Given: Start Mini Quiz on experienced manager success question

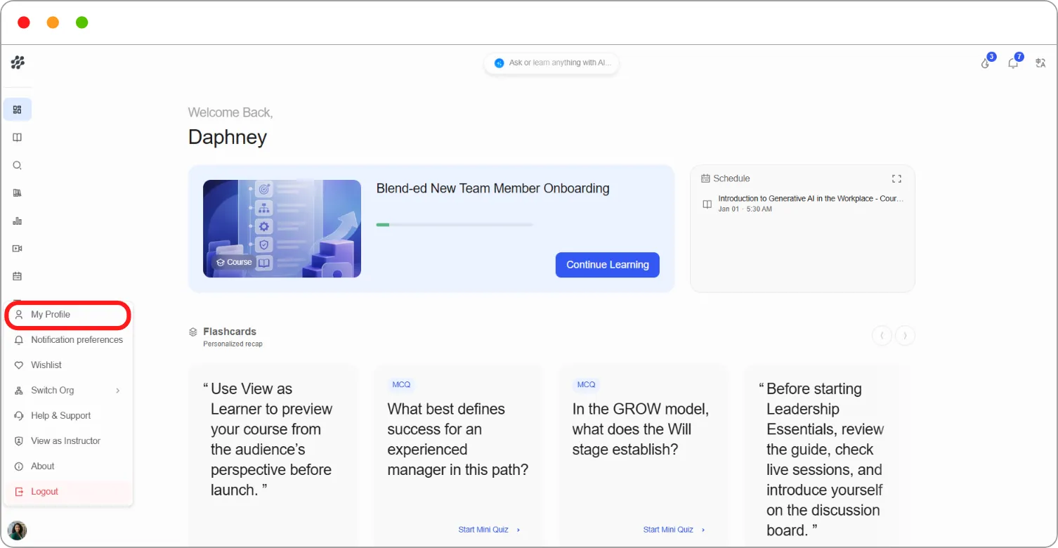Looking at the screenshot, I should click(490, 530).
